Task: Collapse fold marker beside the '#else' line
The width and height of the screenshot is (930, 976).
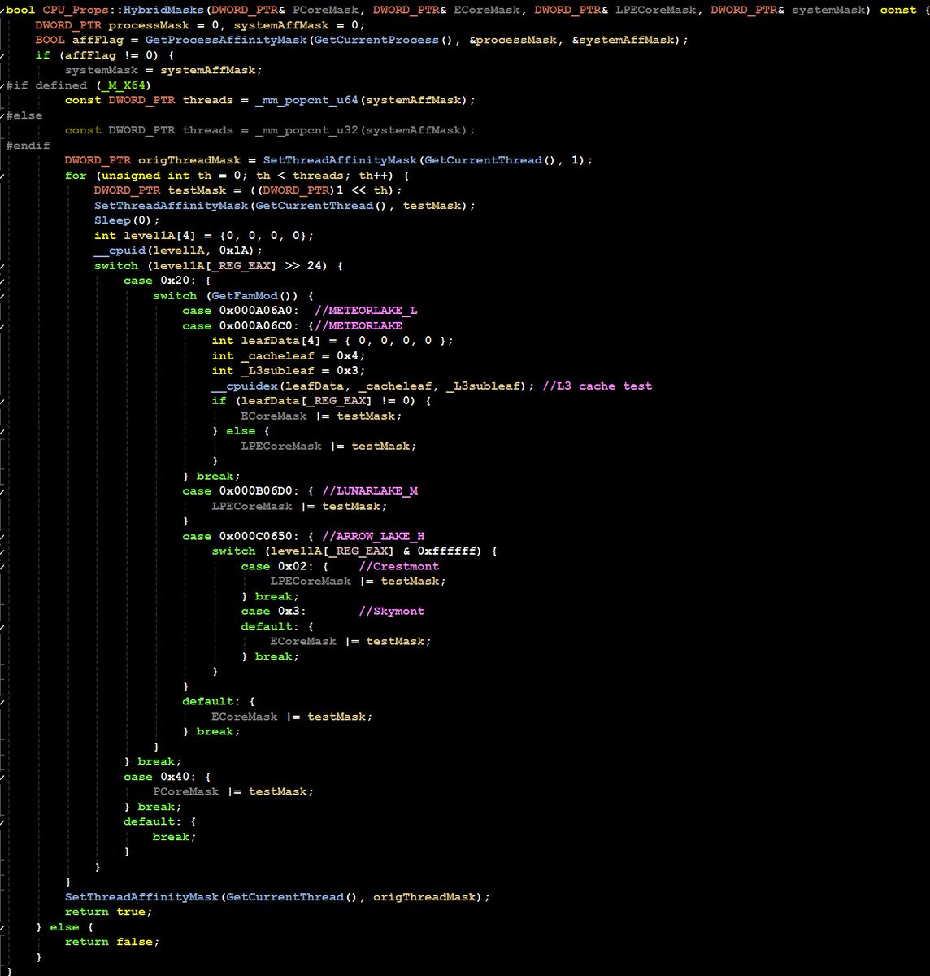Action: click(x=2, y=115)
